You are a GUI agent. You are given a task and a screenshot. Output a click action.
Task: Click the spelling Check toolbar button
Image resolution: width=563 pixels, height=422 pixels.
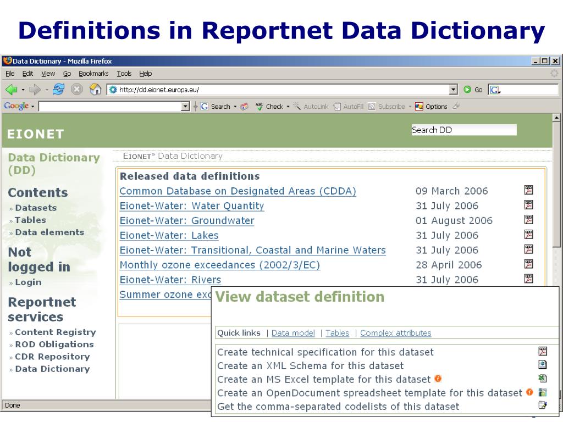click(x=269, y=107)
